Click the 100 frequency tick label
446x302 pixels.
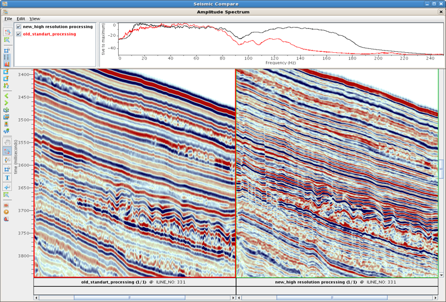point(249,58)
